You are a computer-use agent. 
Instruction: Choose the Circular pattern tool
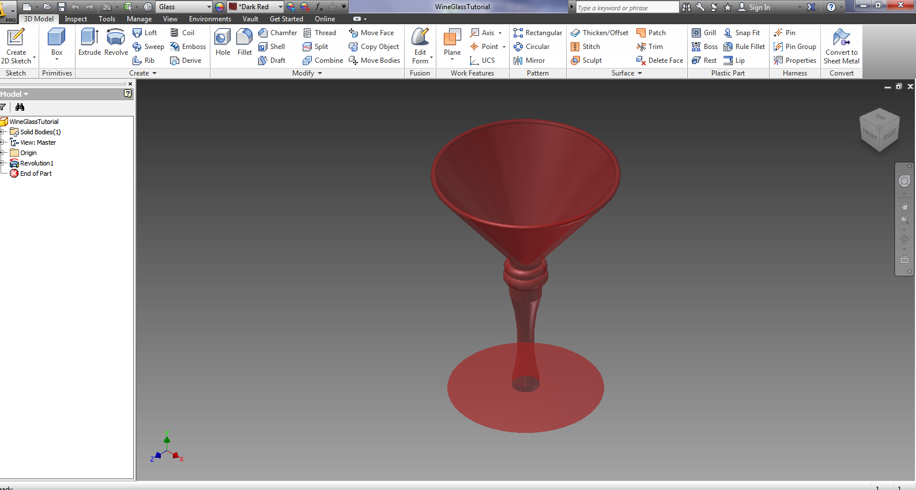point(531,47)
